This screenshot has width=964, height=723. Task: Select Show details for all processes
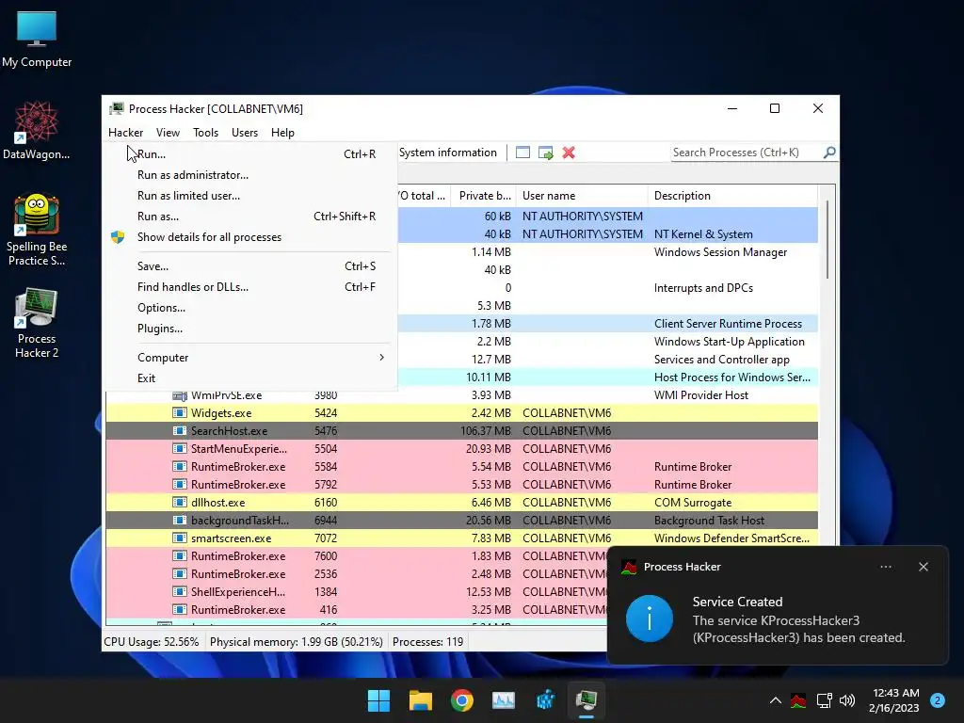(249, 237)
